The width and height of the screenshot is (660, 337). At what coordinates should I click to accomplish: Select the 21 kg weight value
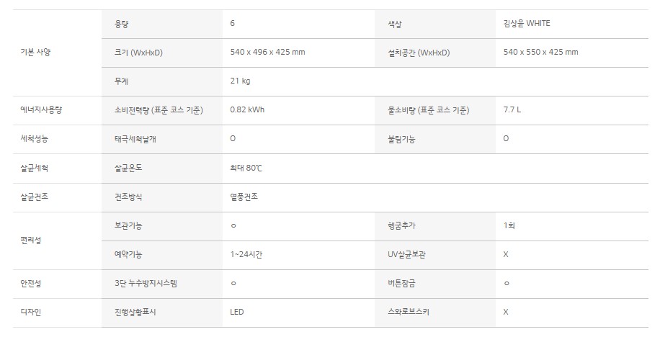point(241,81)
